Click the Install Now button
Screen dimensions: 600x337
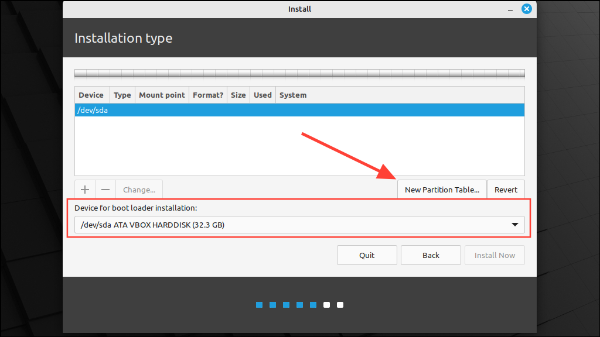495,255
